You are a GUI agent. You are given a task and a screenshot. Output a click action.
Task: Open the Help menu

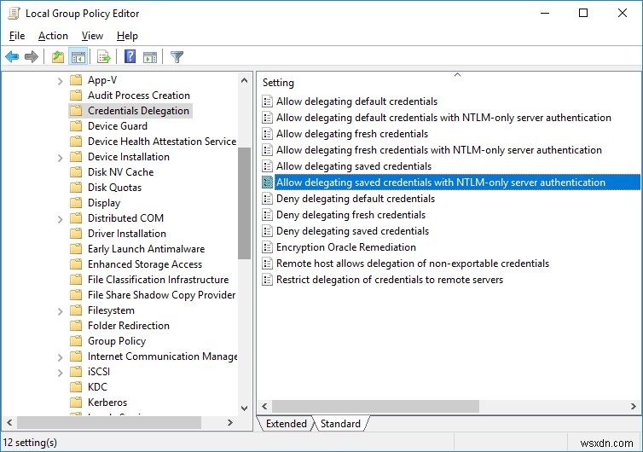tap(127, 36)
